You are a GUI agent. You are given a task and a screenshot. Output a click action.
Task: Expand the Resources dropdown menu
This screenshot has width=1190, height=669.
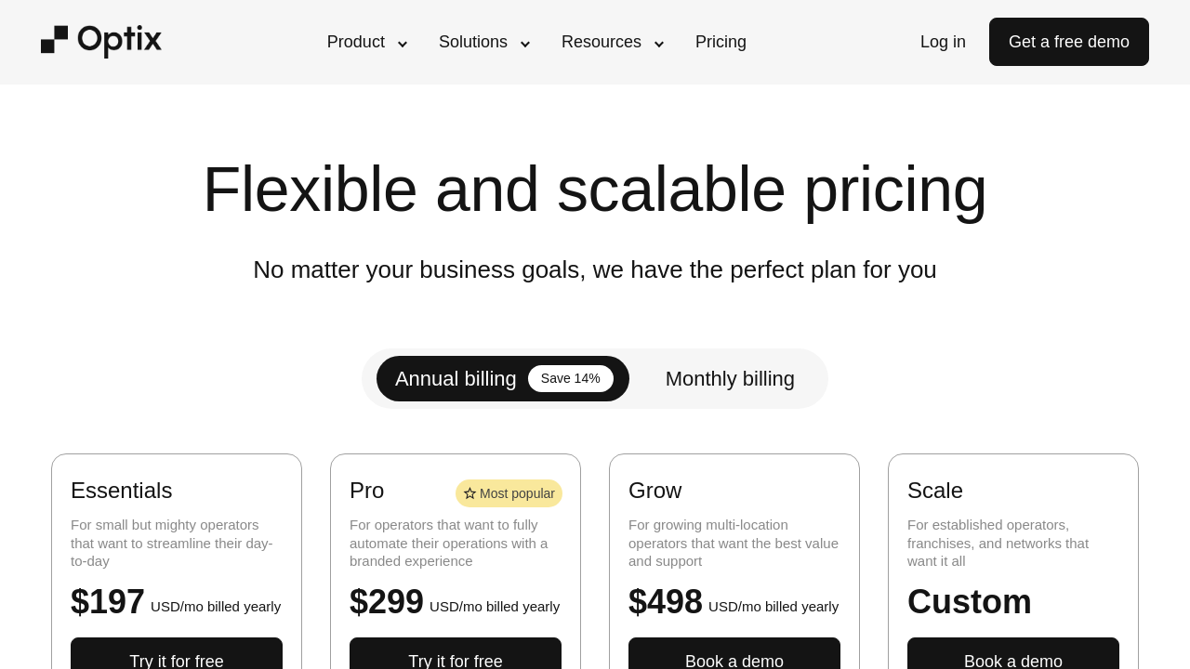tap(602, 42)
